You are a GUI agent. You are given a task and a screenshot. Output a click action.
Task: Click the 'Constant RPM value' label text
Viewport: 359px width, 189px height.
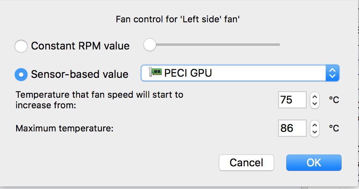coord(80,46)
